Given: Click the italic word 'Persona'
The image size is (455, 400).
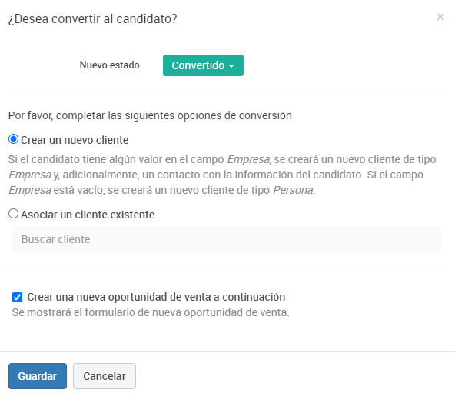Looking at the screenshot, I should pyautogui.click(x=293, y=190).
